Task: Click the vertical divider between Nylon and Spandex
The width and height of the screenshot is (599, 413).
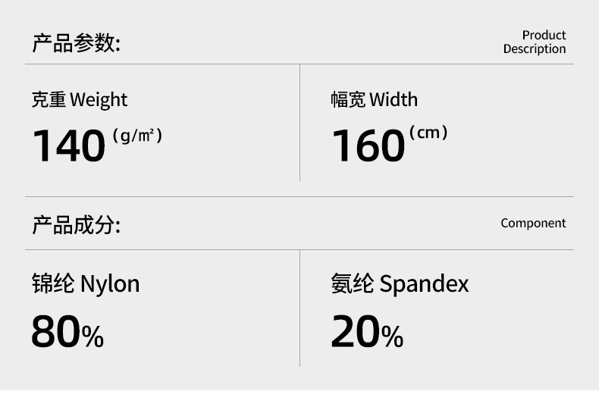Action: pyautogui.click(x=300, y=308)
